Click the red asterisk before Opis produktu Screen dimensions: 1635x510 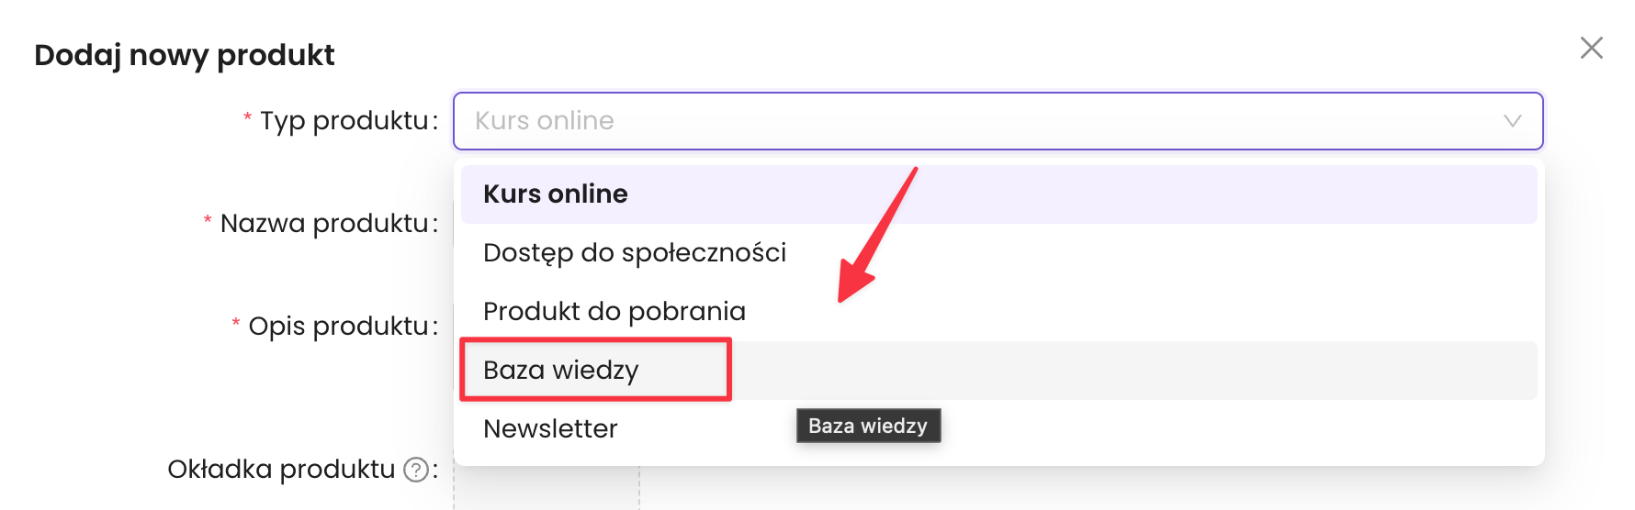tap(236, 323)
